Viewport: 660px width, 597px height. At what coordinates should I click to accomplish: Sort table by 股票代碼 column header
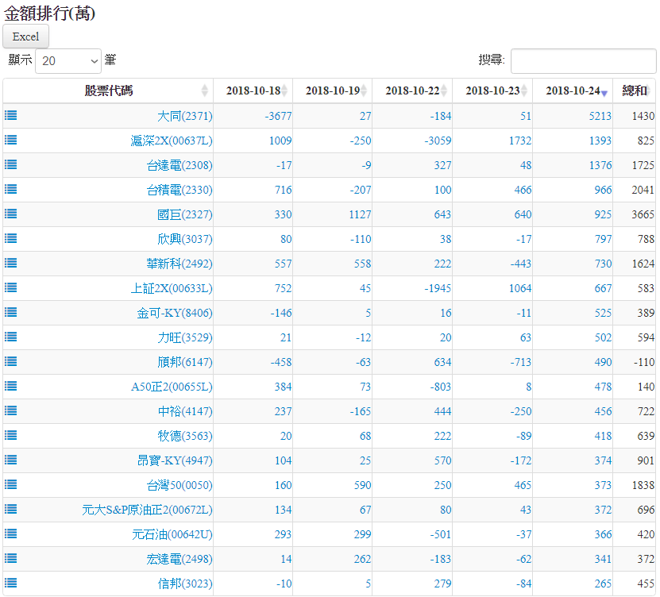[109, 91]
